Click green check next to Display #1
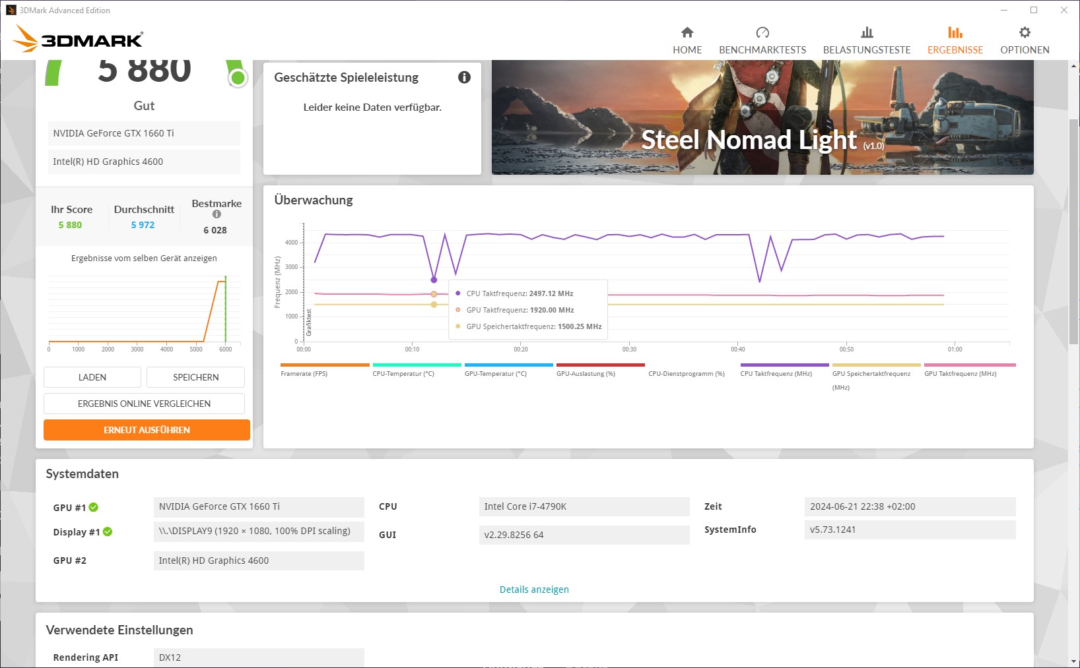Image resolution: width=1080 pixels, height=668 pixels. point(108,531)
